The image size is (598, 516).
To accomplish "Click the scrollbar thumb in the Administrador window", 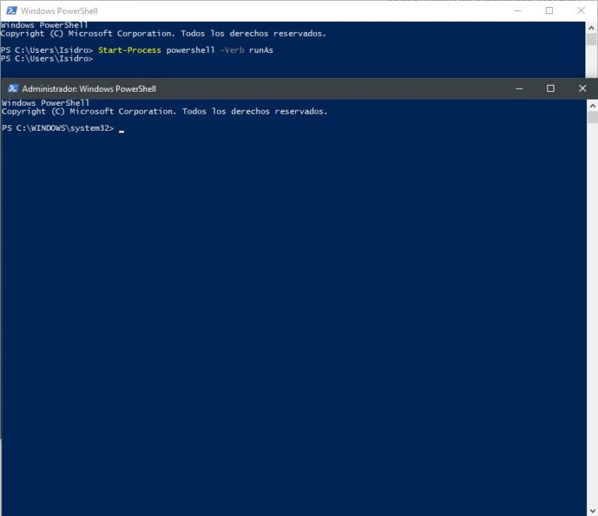I will [x=593, y=118].
